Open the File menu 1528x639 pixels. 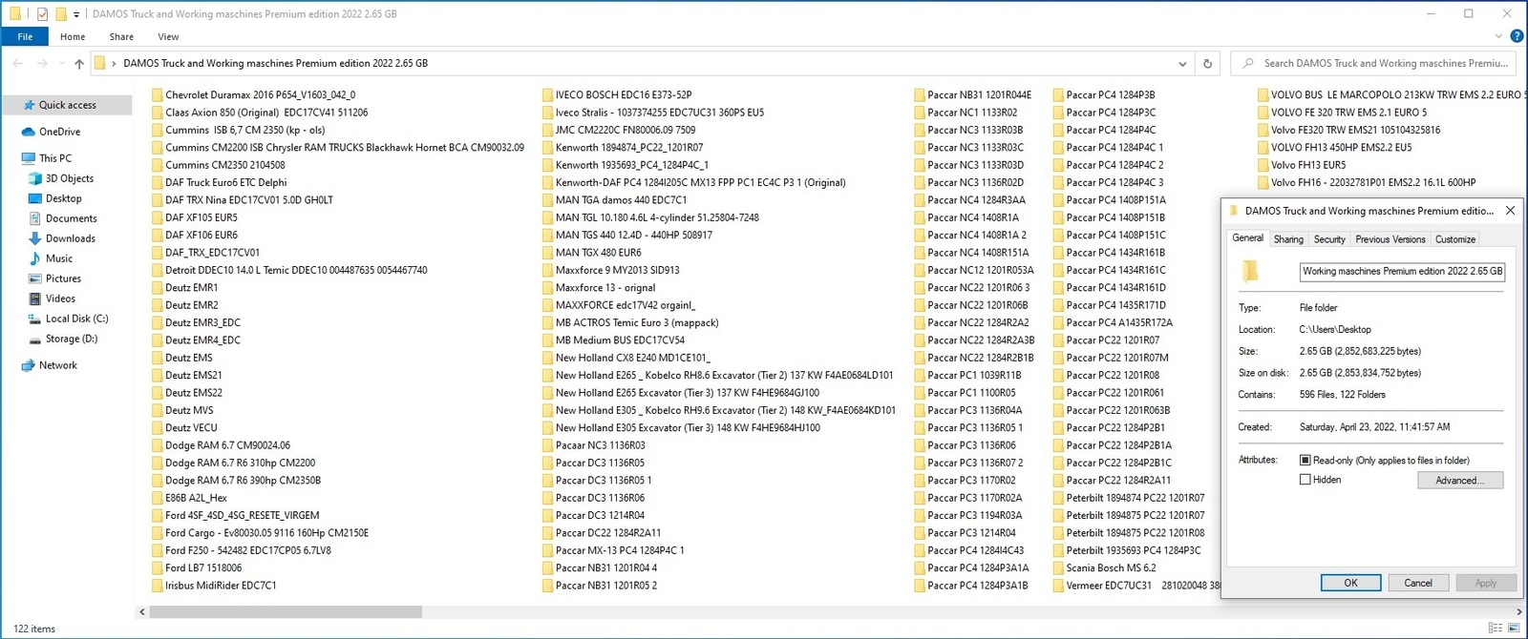tap(25, 36)
